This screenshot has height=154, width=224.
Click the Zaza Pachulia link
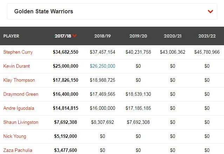(18, 150)
